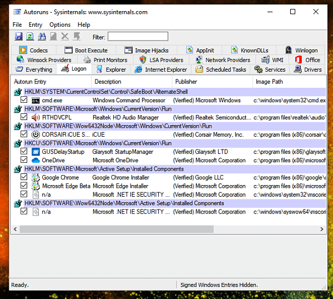Uncheck the n/a entry under HKLM Active Setup
The image size is (333, 299).
pos(24,194)
